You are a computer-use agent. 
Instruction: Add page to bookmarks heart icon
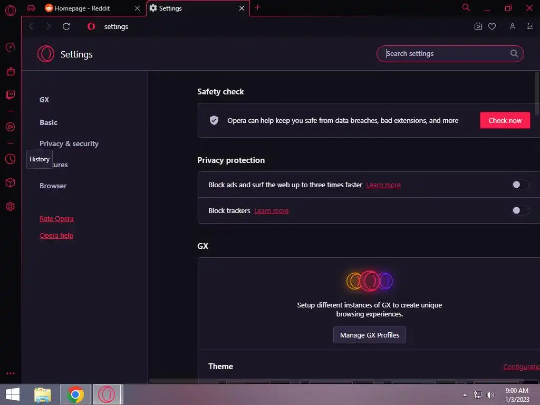point(492,26)
